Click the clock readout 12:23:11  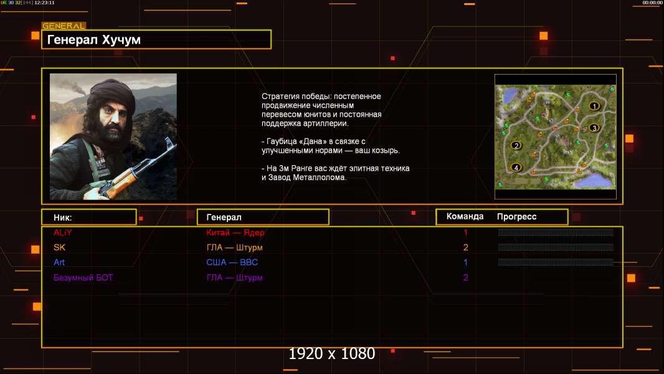44,2
